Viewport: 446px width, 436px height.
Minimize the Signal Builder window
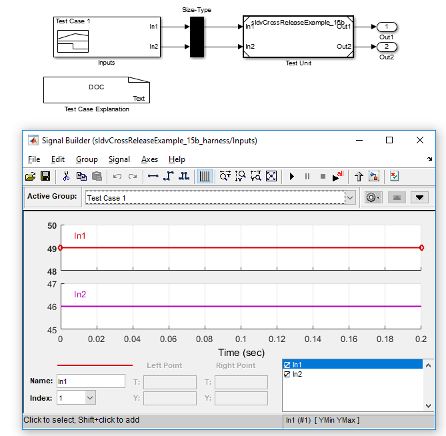coord(359,140)
